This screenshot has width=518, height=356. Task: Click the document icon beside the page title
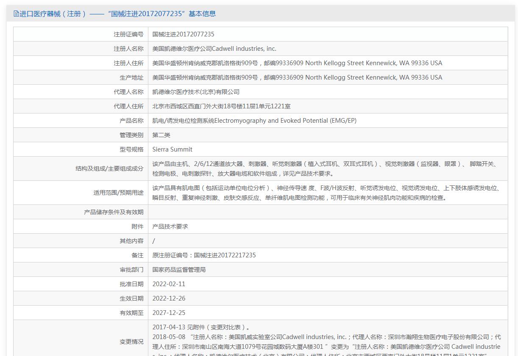coord(16,14)
